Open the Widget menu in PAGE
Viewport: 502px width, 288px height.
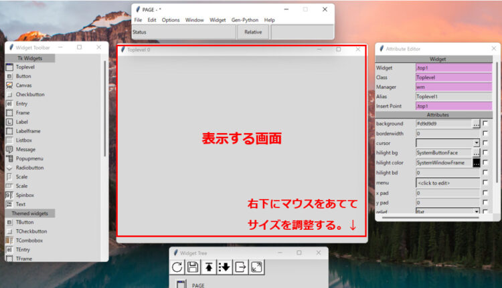(218, 20)
